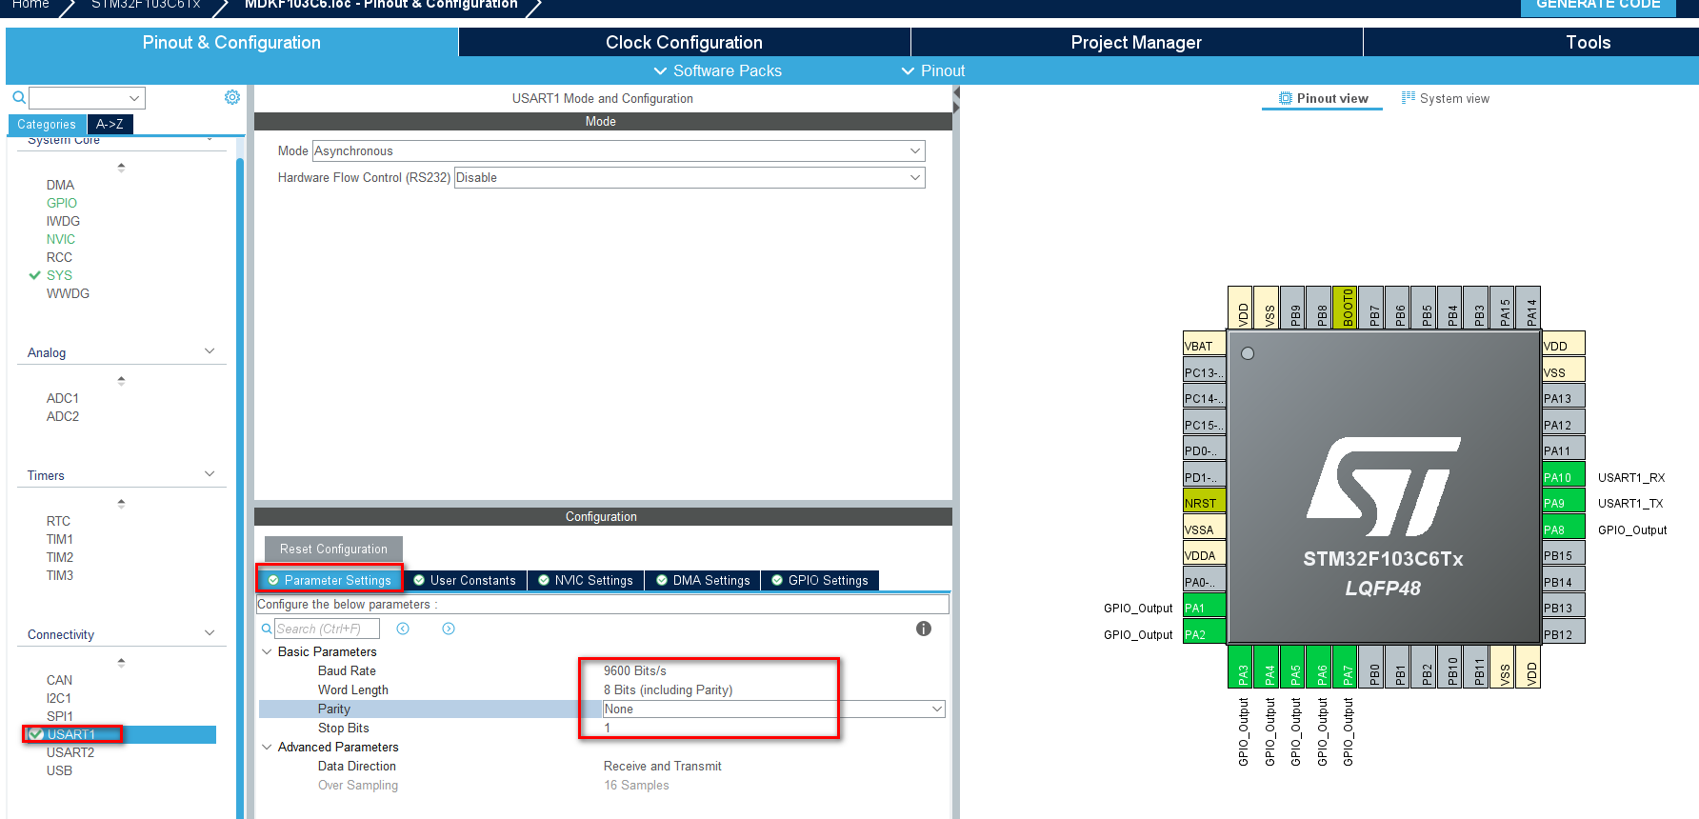Select the PB13 pin on the chip

coord(1563,608)
